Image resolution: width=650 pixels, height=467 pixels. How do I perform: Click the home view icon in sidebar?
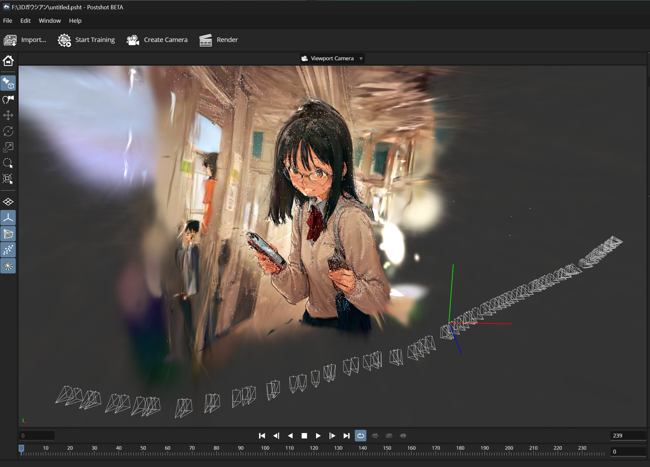point(8,61)
